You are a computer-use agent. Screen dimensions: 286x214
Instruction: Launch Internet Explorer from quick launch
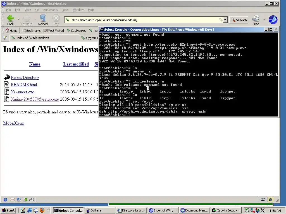pos(29,210)
